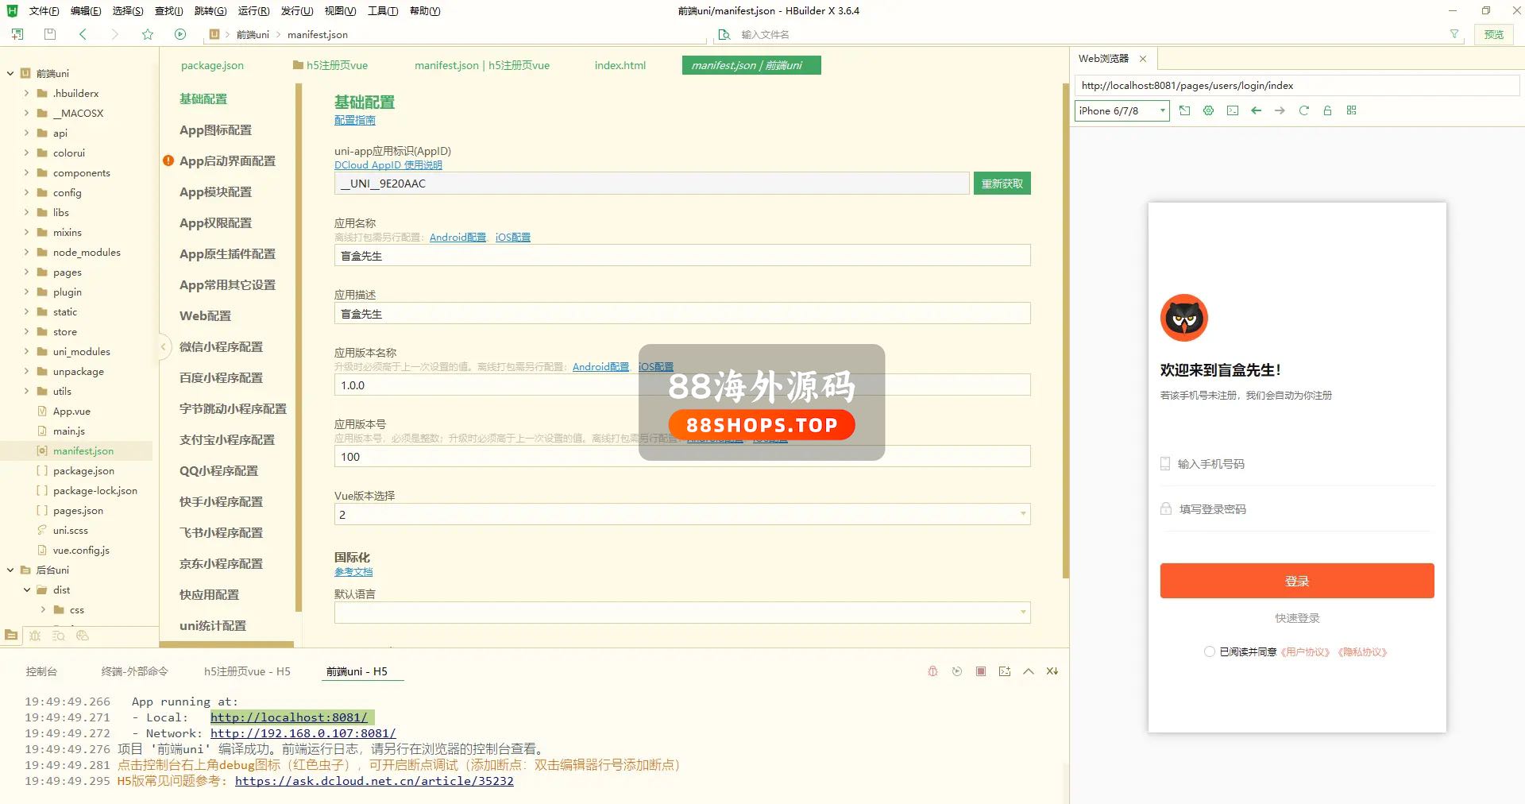The image size is (1525, 804).
Task: Click the bookmark star icon in toolbar
Action: click(148, 34)
